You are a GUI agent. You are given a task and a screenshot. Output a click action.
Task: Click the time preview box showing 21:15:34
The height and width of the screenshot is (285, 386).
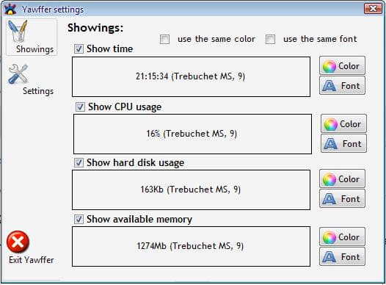[191, 77]
